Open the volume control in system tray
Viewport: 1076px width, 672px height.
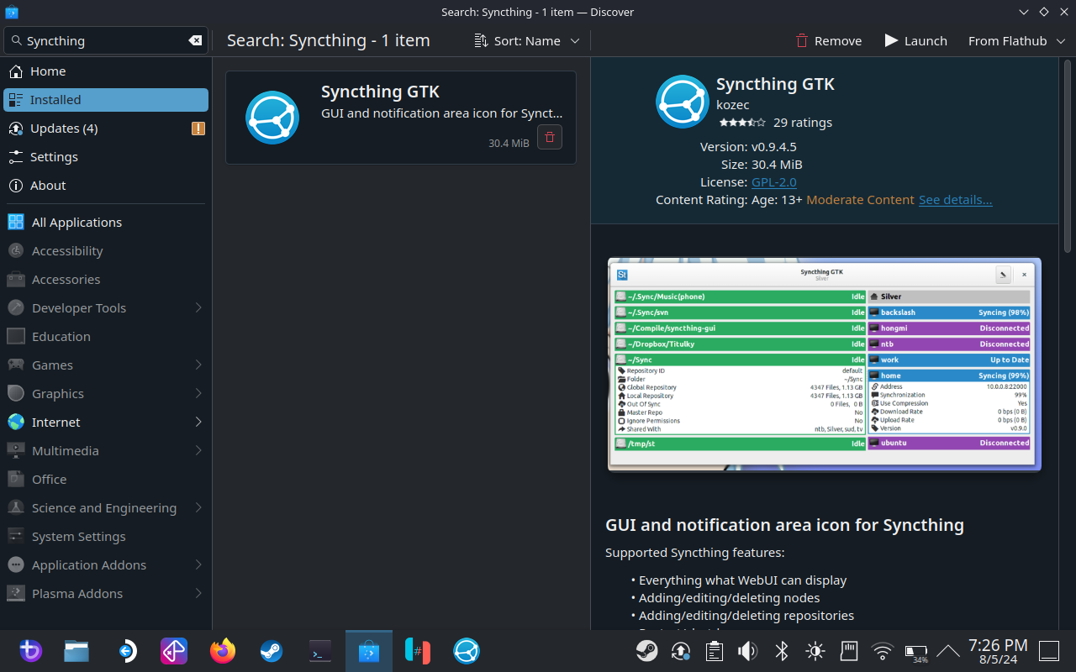click(748, 651)
